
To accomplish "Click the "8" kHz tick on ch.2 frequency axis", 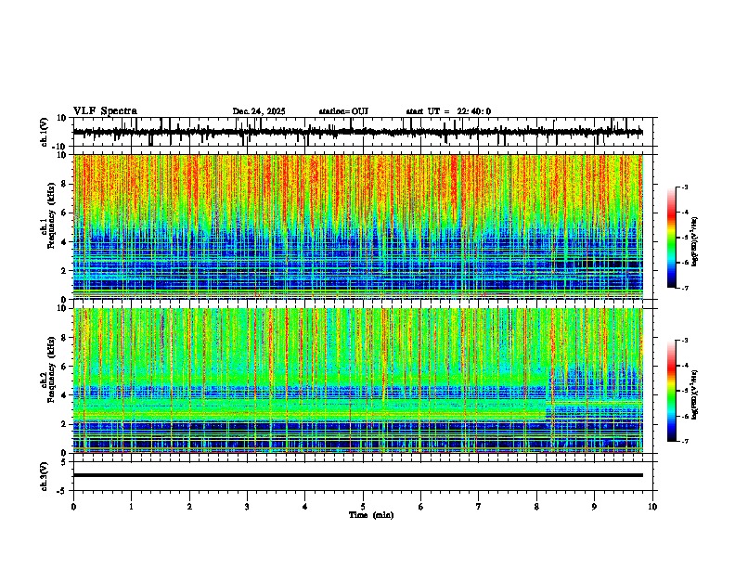I will coord(64,338).
